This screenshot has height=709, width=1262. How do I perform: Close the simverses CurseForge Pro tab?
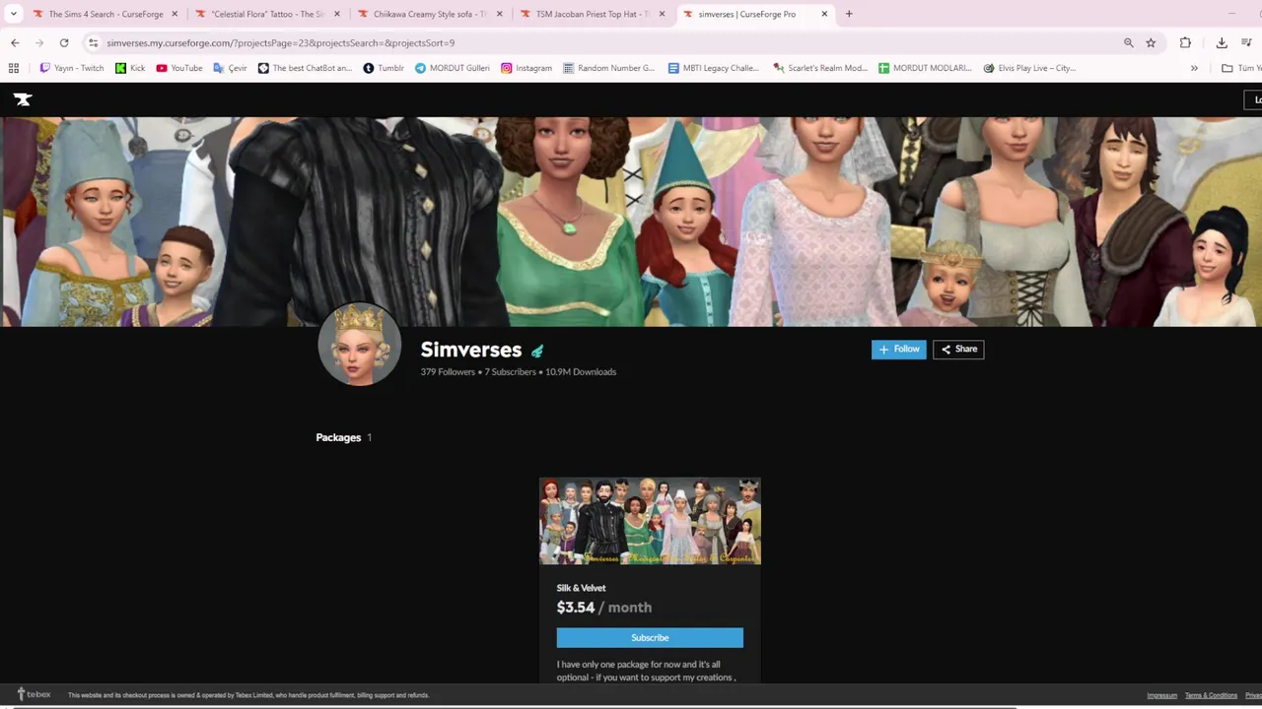(x=824, y=14)
